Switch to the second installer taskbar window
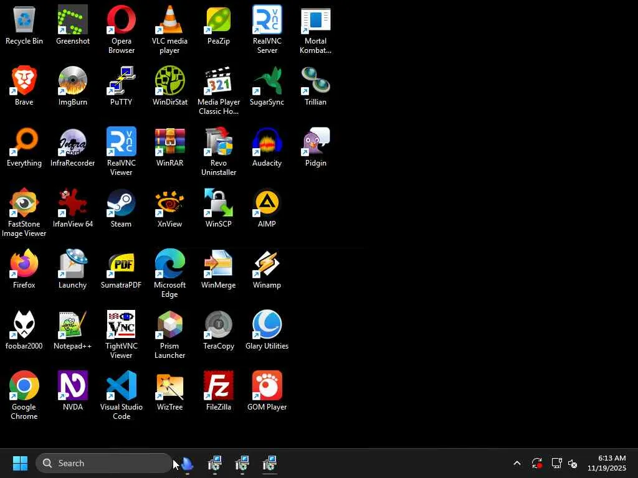This screenshot has height=478, width=638. pyautogui.click(x=242, y=463)
